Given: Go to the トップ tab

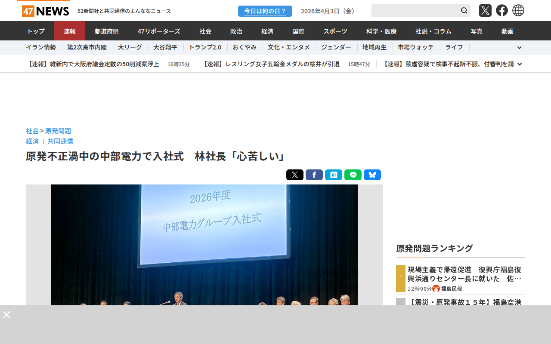Looking at the screenshot, I should 36,31.
